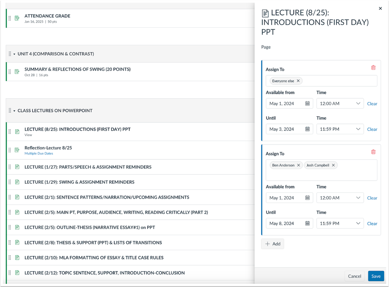Image resolution: width=389 pixels, height=287 pixels.
Task: Click the page icon beside LECTURE (2/1)
Action: (17, 197)
